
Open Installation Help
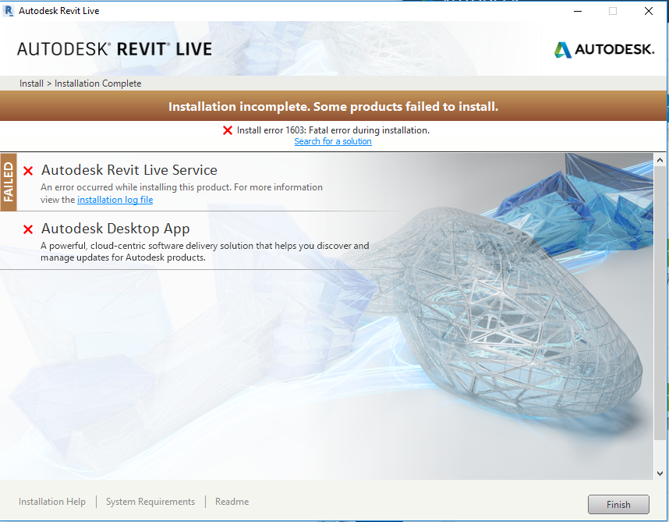(52, 502)
